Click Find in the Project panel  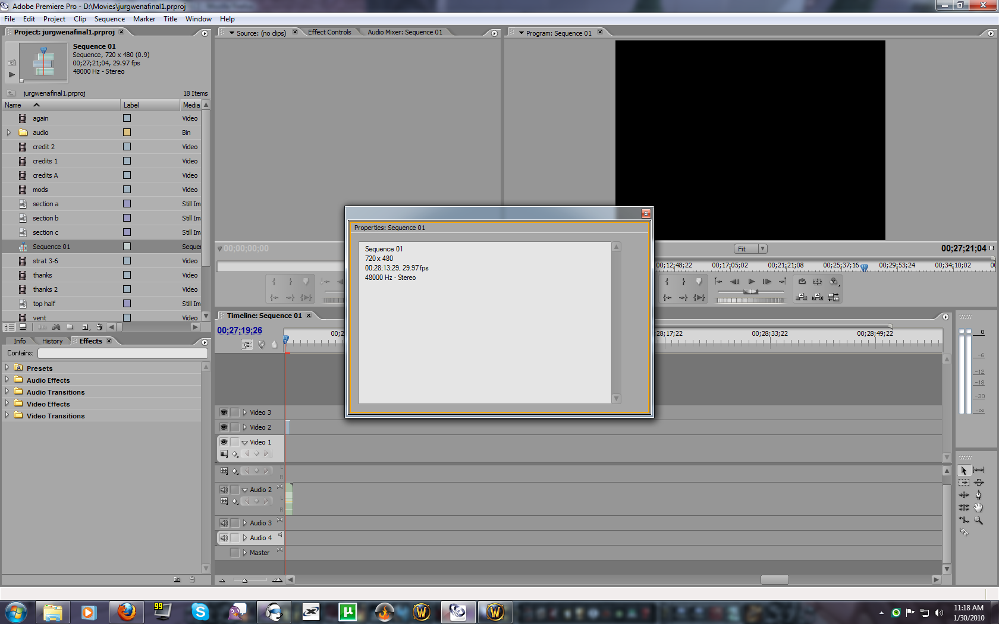(x=56, y=327)
